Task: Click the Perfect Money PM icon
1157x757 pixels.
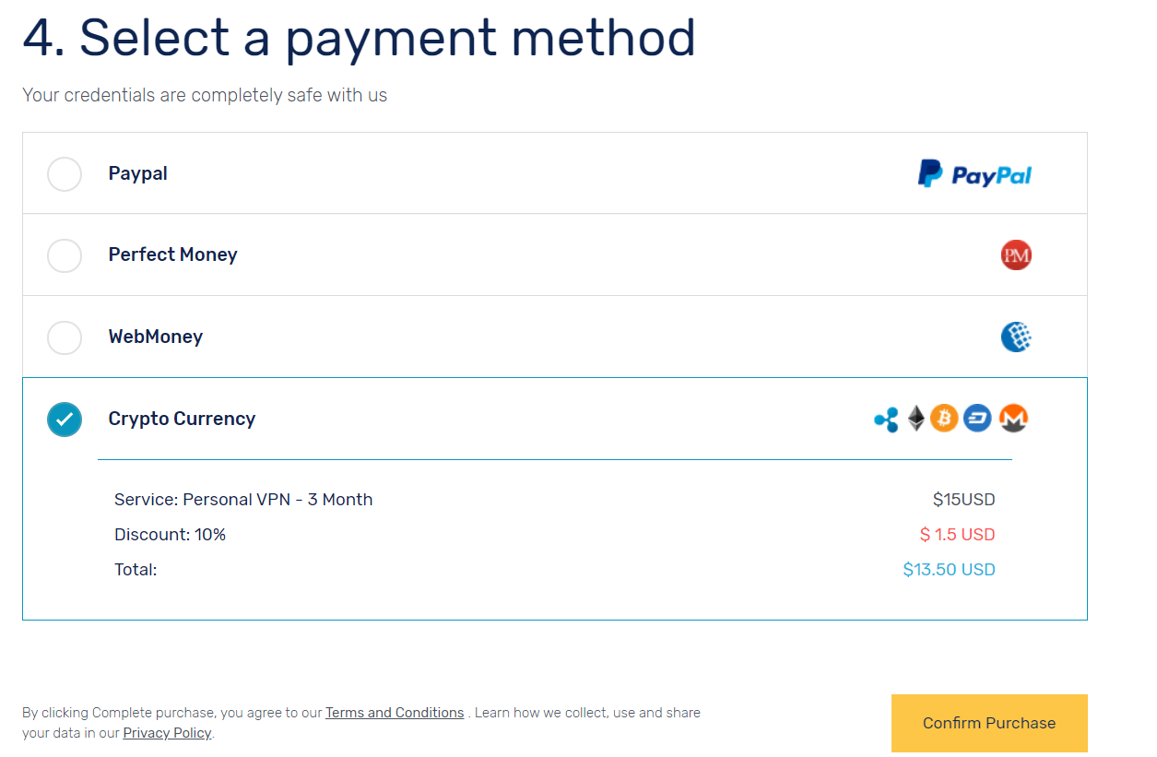Action: pyautogui.click(x=1016, y=254)
